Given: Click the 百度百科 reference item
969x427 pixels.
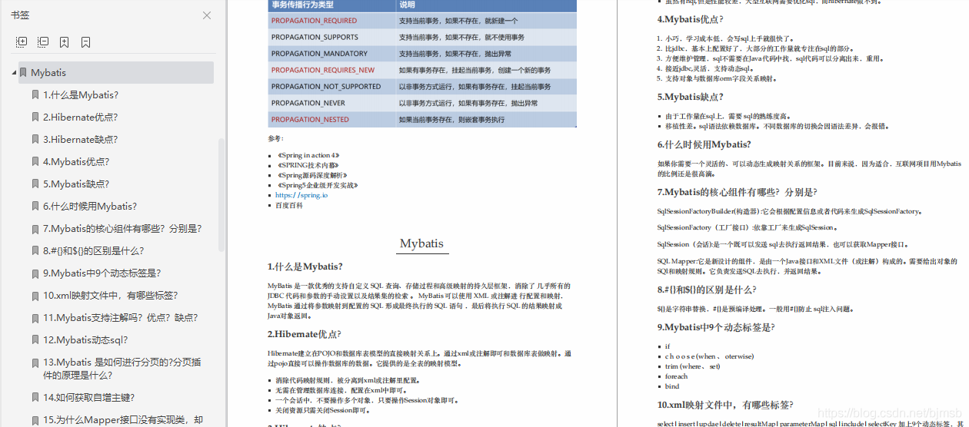Looking at the screenshot, I should [289, 205].
